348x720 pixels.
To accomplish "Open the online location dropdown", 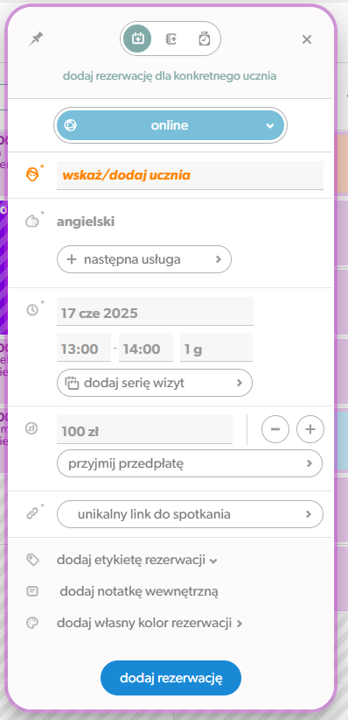I will [171, 125].
